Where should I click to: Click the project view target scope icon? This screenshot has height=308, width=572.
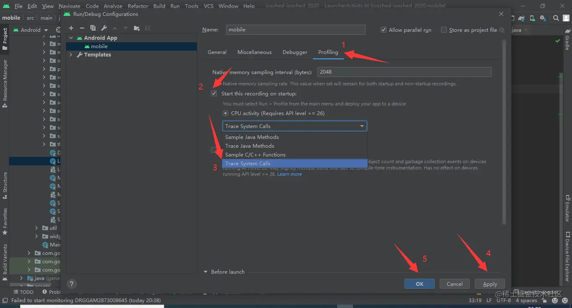coord(58,30)
